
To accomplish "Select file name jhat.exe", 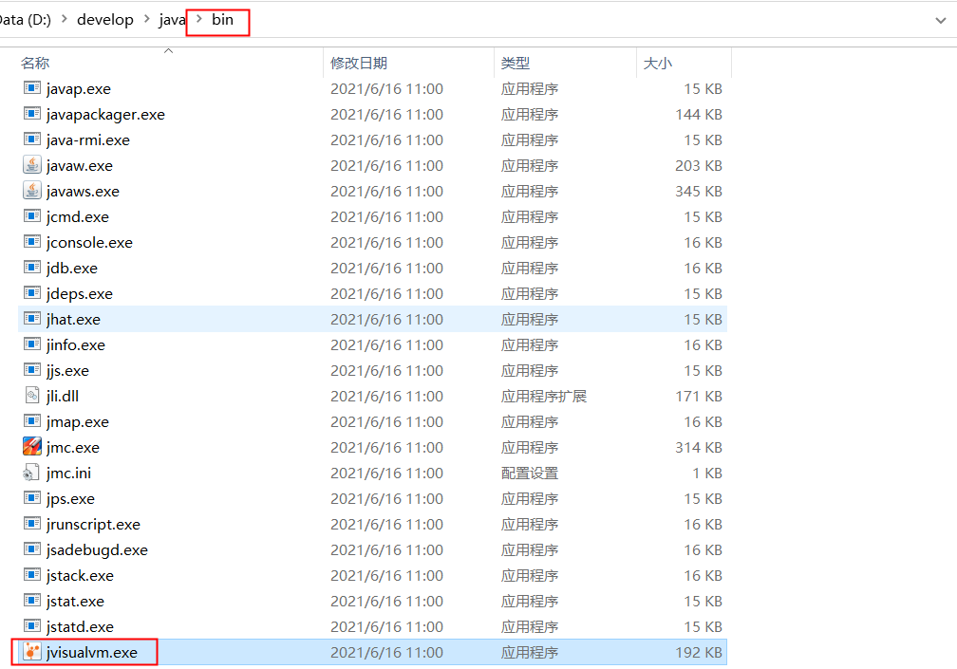I will click(x=73, y=320).
